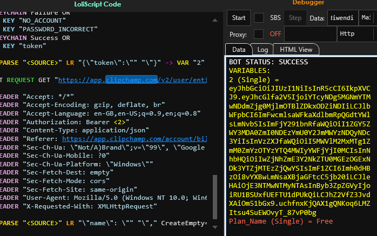Viewport: 377px width, 236px height.
Task: Switch to the Log tab
Action: pyautogui.click(x=262, y=50)
